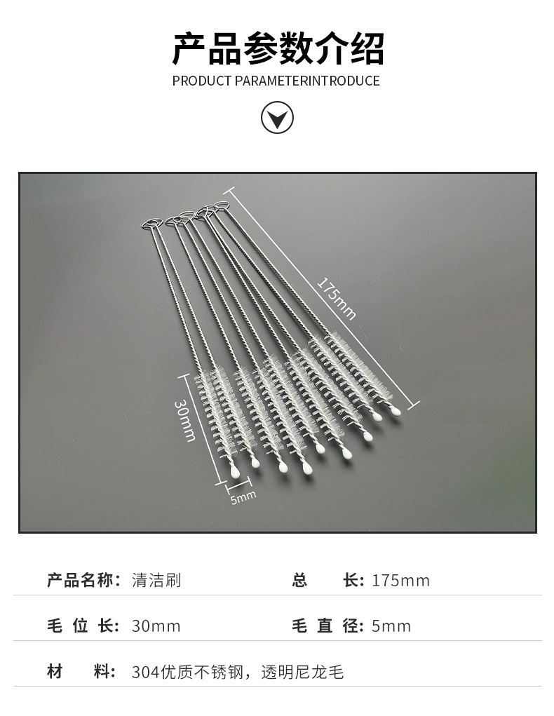Click the 清洁刷 product name value
Screen dimensions: 554x716
(x=156, y=581)
